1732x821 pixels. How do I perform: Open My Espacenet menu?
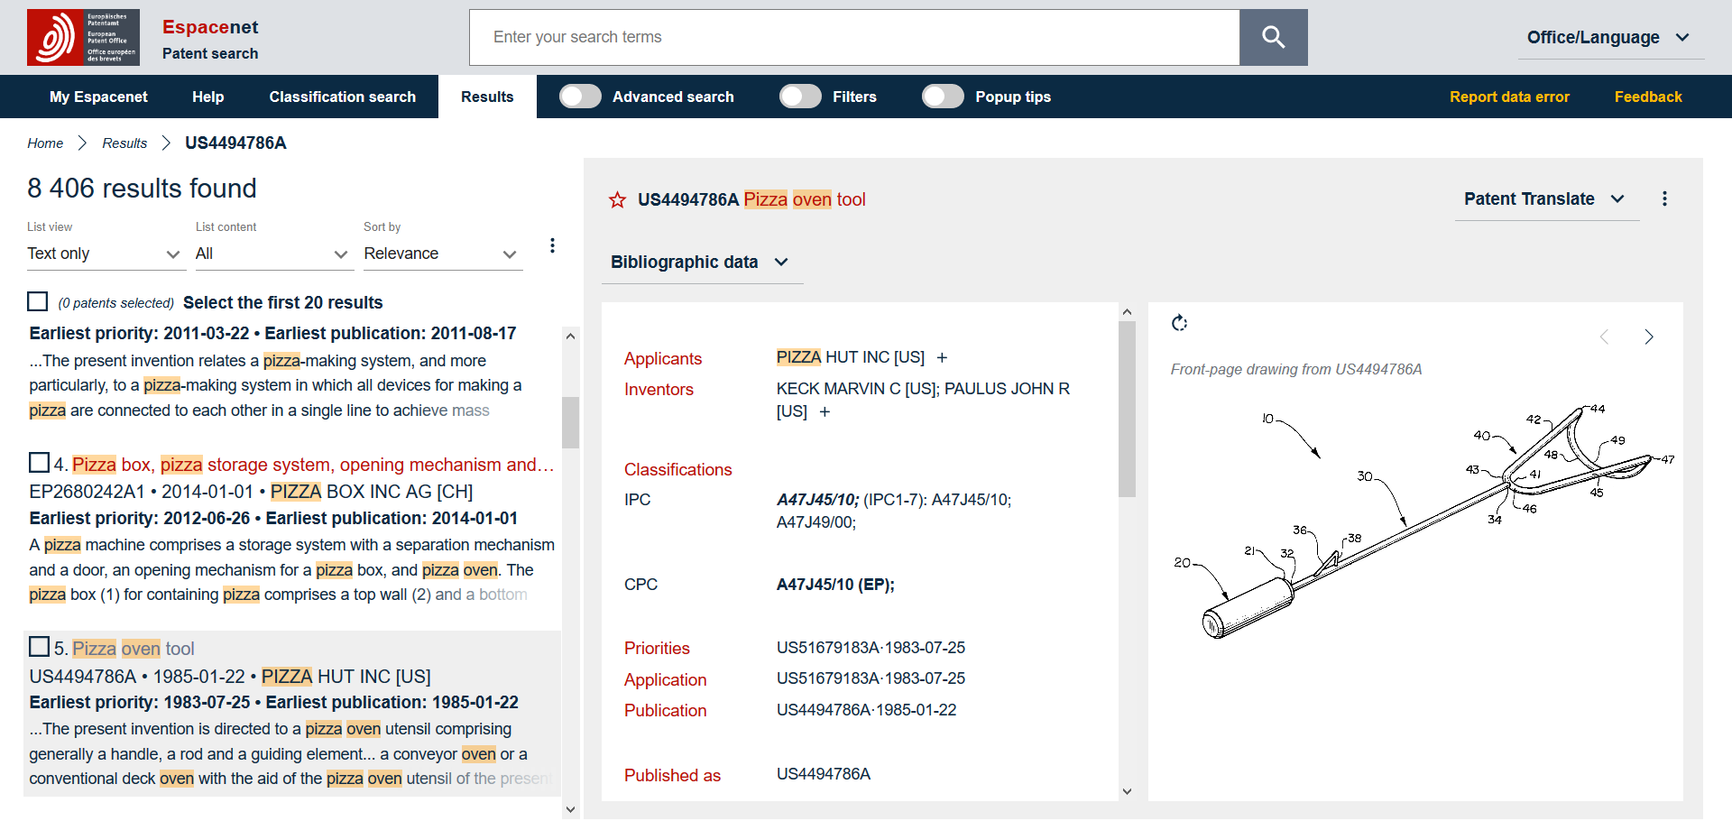98,97
